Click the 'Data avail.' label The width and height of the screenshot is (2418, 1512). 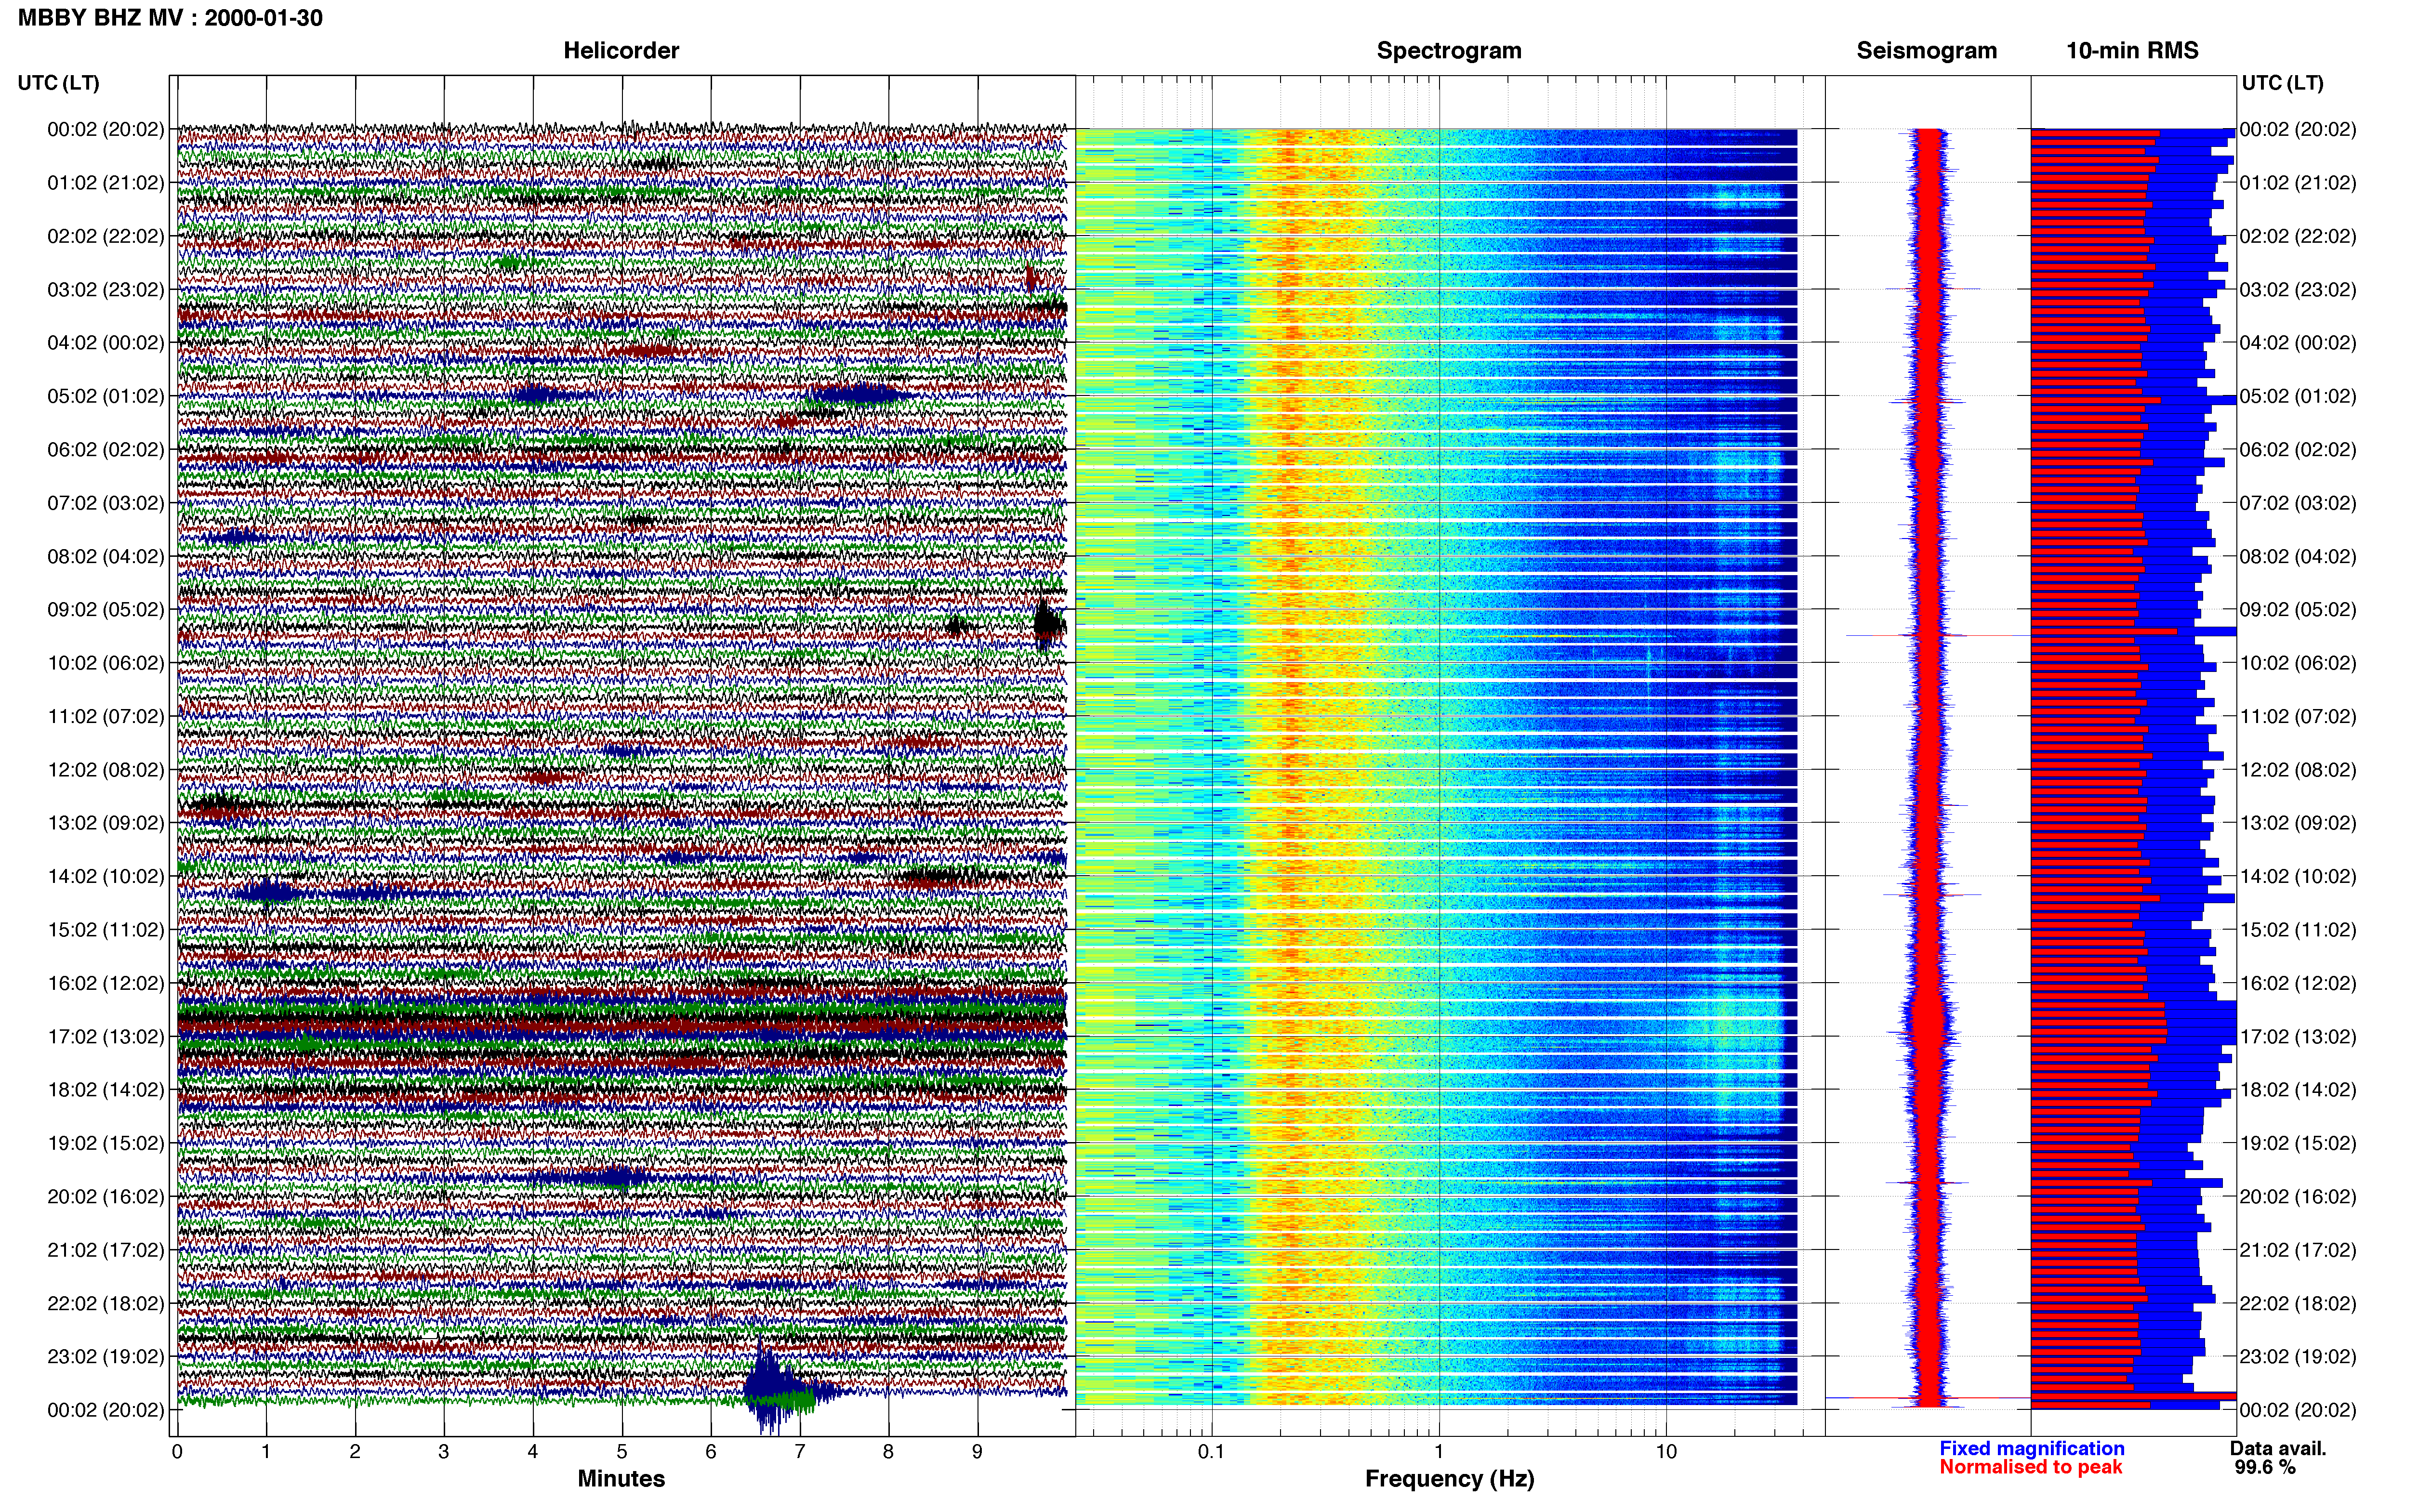pos(2278,1448)
